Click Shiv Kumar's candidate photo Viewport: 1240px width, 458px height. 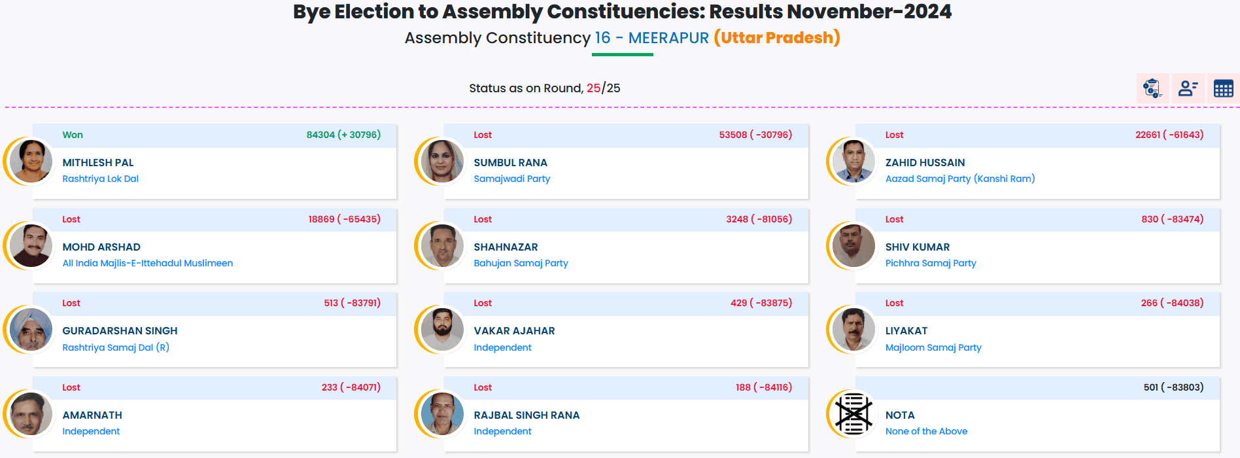pyautogui.click(x=853, y=245)
